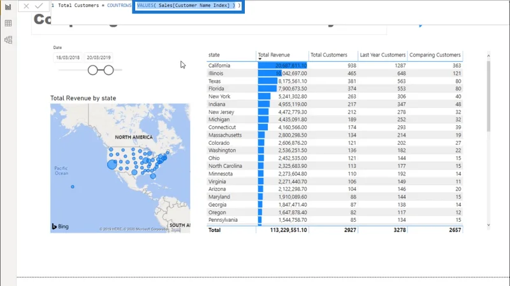Click Texas revenue 8,175,561.10
The width and height of the screenshot is (510, 286).
(x=293, y=81)
